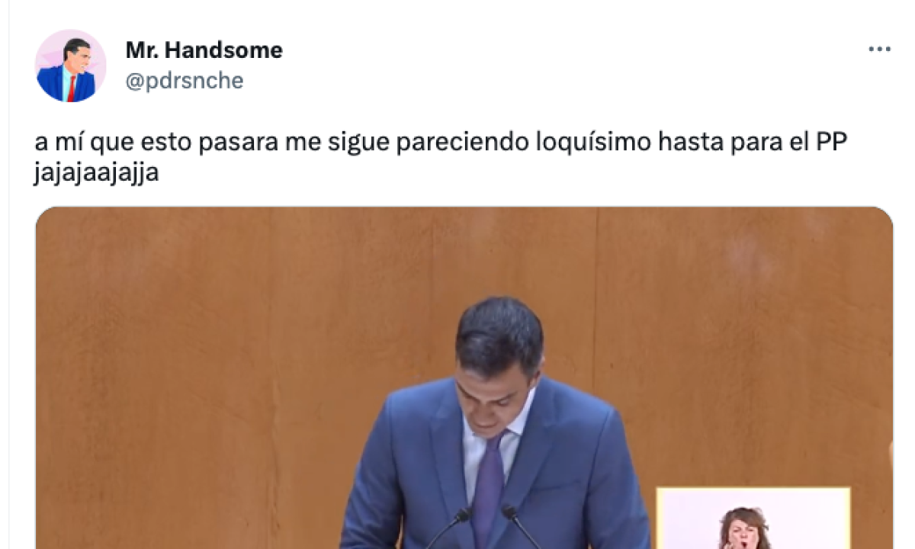
Task: Click the speaker's purple tie in video
Action: click(x=489, y=490)
